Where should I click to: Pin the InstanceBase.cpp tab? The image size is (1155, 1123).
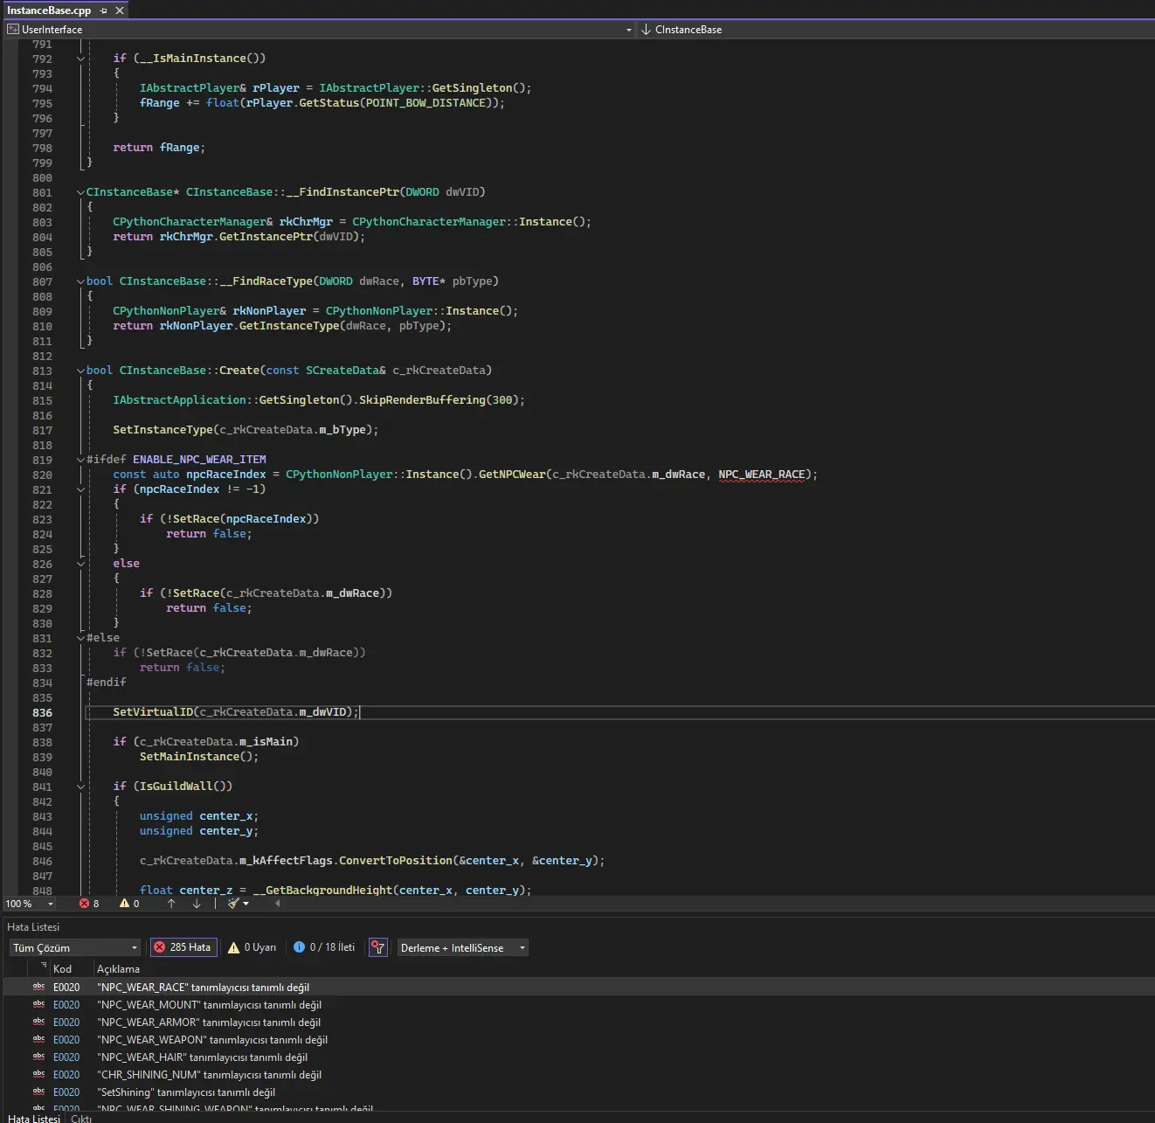point(103,10)
